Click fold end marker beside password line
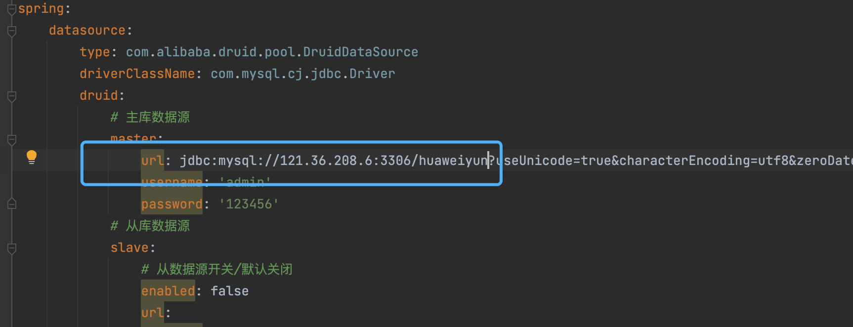Screen dimensions: 853x327 pyautogui.click(x=12, y=204)
